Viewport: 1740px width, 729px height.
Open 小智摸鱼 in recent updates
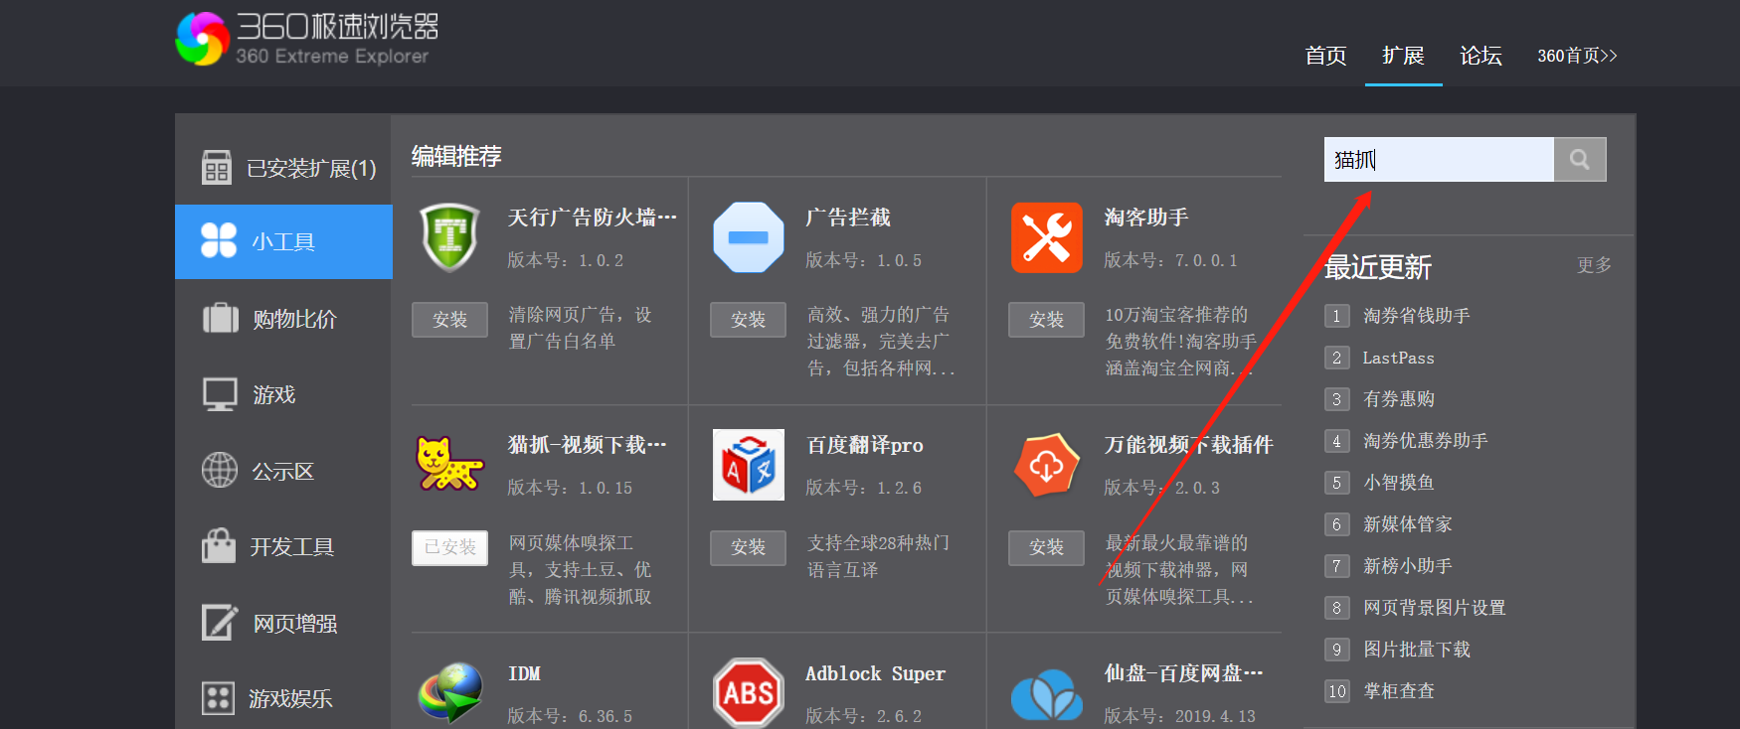[1398, 483]
